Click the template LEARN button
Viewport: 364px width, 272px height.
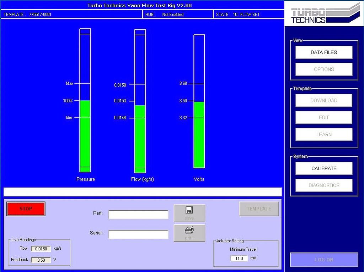323,134
